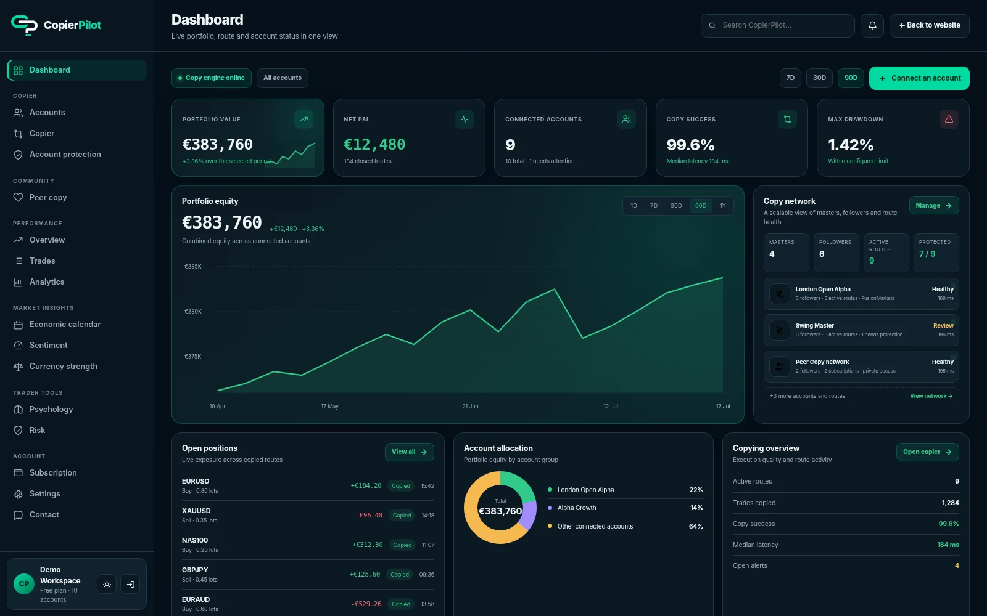The height and width of the screenshot is (616, 987).
Task: Open the EURUSD Buy 0.80 lots position
Action: [308, 486]
